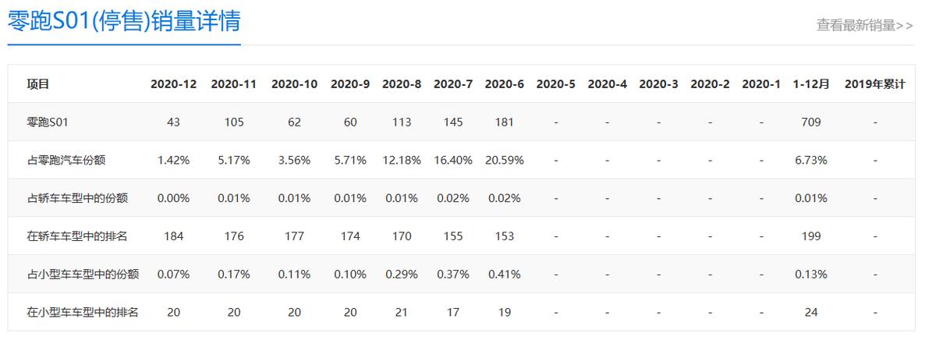Click the 在小型车车型中的排名 row label
The width and height of the screenshot is (936, 358).
[83, 313]
